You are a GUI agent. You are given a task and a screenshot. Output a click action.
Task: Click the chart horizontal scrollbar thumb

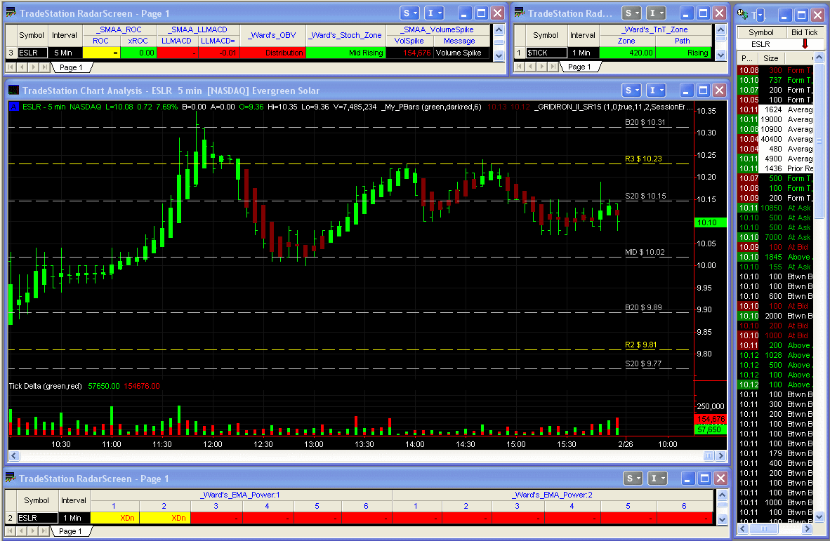709,456
